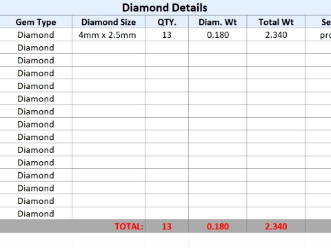Click the QTY. column header

click(167, 22)
